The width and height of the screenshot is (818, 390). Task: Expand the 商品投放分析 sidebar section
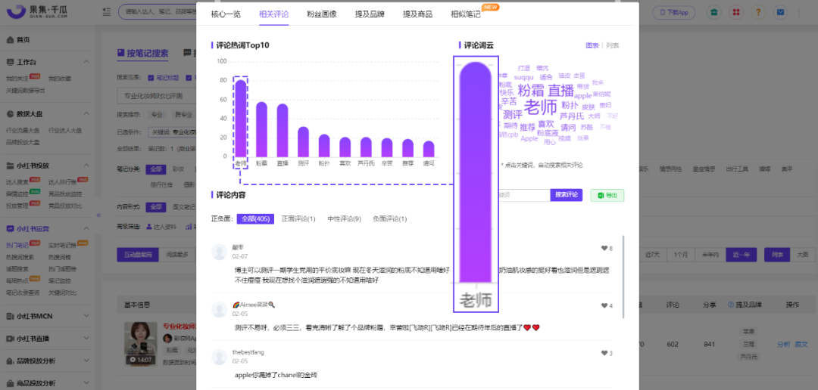pos(86,383)
